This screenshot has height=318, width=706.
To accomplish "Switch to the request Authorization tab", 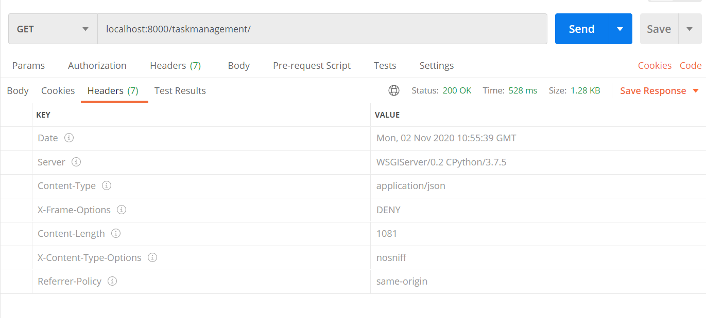I will click(97, 66).
